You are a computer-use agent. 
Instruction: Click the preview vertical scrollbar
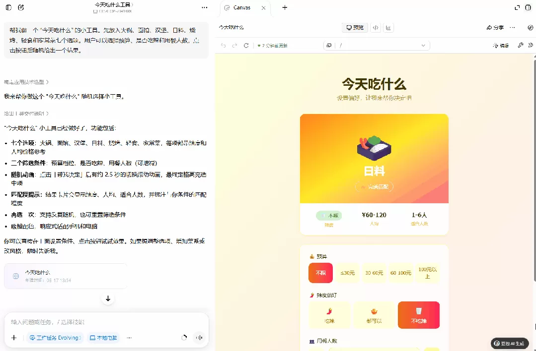(535, 171)
